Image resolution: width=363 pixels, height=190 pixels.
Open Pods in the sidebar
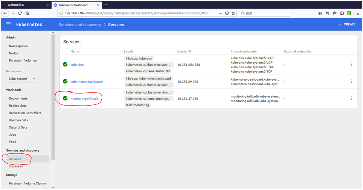click(x=12, y=142)
